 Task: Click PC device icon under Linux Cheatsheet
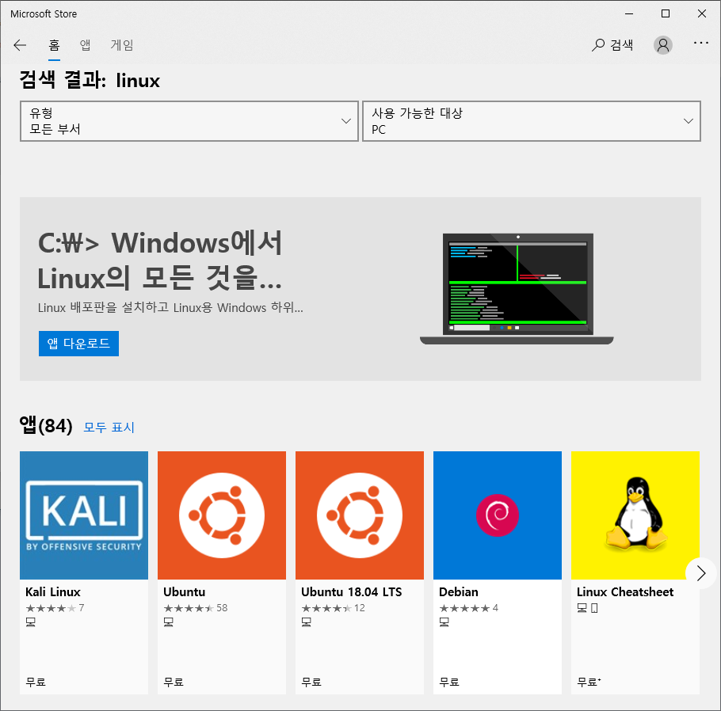(582, 609)
